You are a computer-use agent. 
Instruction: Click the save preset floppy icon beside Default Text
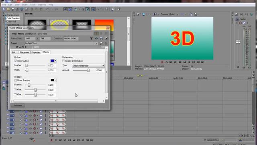(x=101, y=43)
